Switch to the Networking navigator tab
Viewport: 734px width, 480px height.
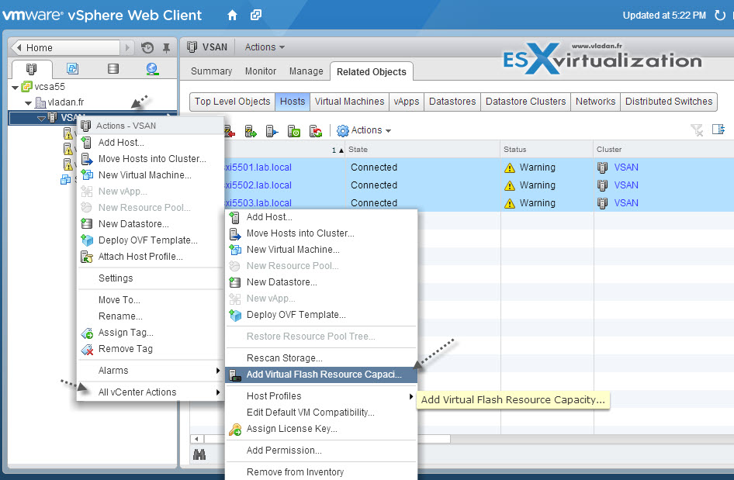[152, 69]
